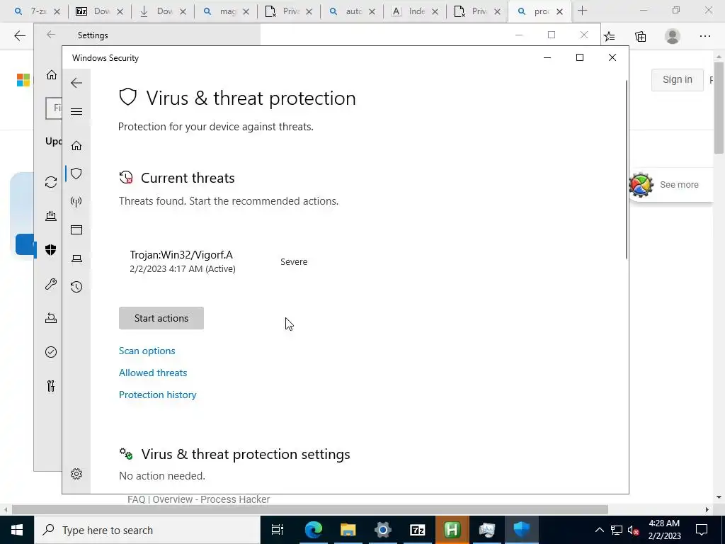Click browser back arrow
The height and width of the screenshot is (544, 725).
tap(19, 36)
